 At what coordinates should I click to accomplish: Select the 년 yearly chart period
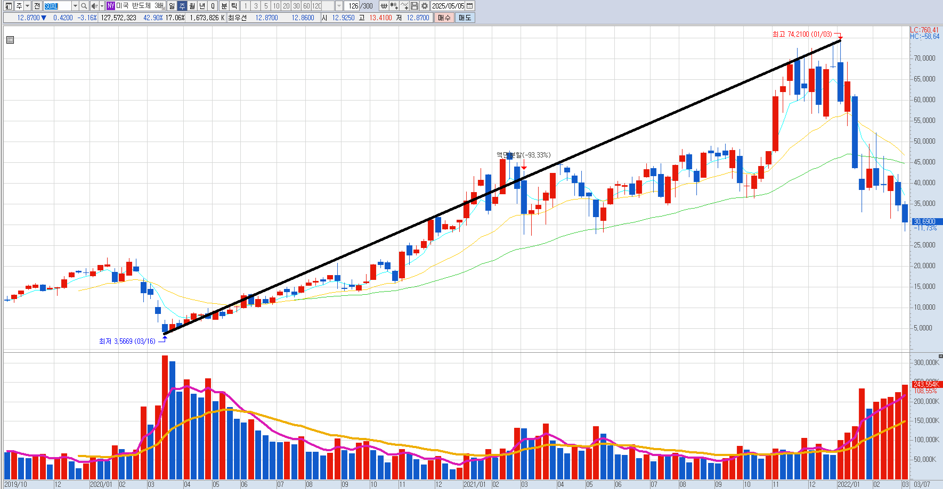(x=202, y=6)
